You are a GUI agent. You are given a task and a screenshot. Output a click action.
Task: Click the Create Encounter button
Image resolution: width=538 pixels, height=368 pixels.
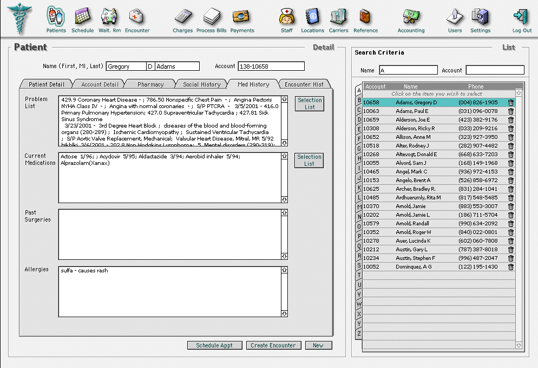[273, 345]
